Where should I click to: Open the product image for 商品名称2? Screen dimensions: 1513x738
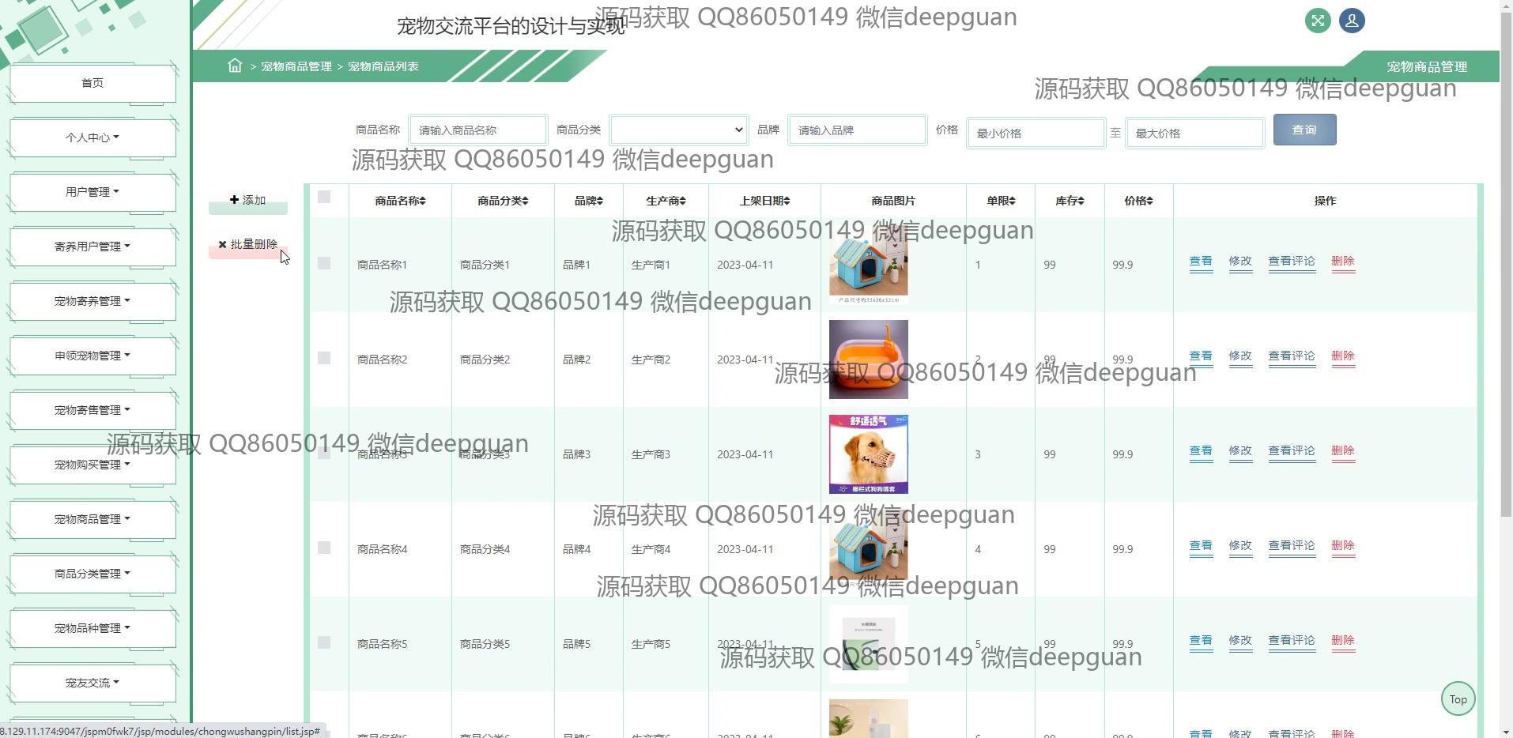click(x=868, y=360)
